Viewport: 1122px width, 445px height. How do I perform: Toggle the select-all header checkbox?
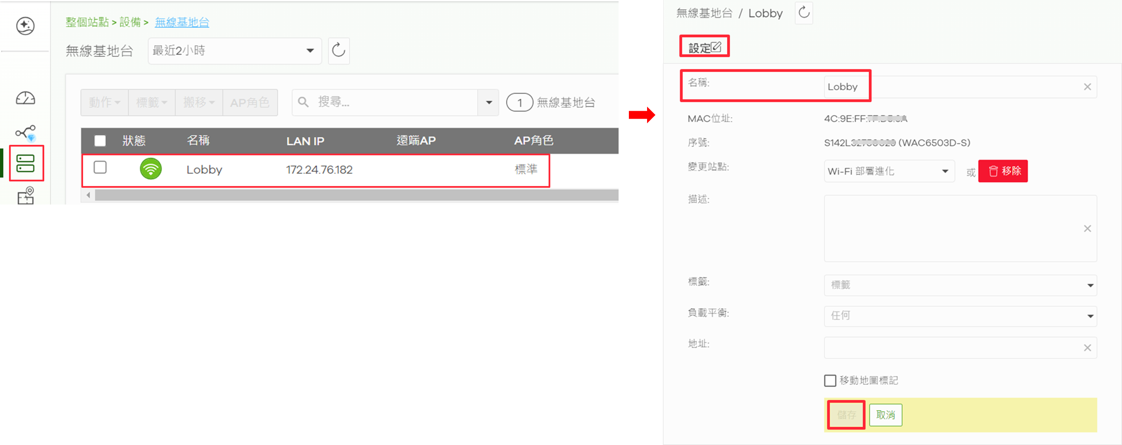click(100, 140)
